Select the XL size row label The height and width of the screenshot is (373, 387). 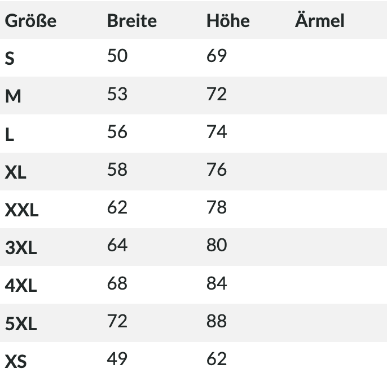pyautogui.click(x=15, y=172)
